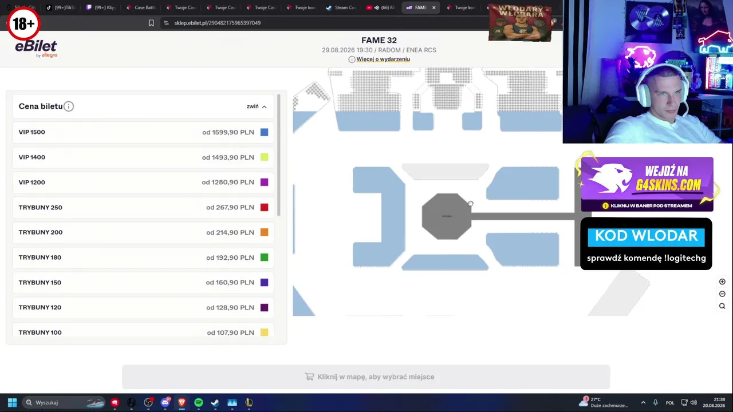This screenshot has height=412, width=733.
Task: Open Windows Start menu
Action: coord(12,402)
